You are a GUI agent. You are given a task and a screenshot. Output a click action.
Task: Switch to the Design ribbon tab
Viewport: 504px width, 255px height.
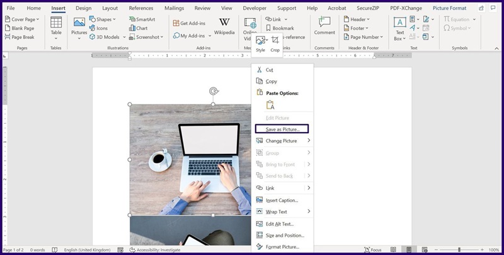[x=83, y=8]
